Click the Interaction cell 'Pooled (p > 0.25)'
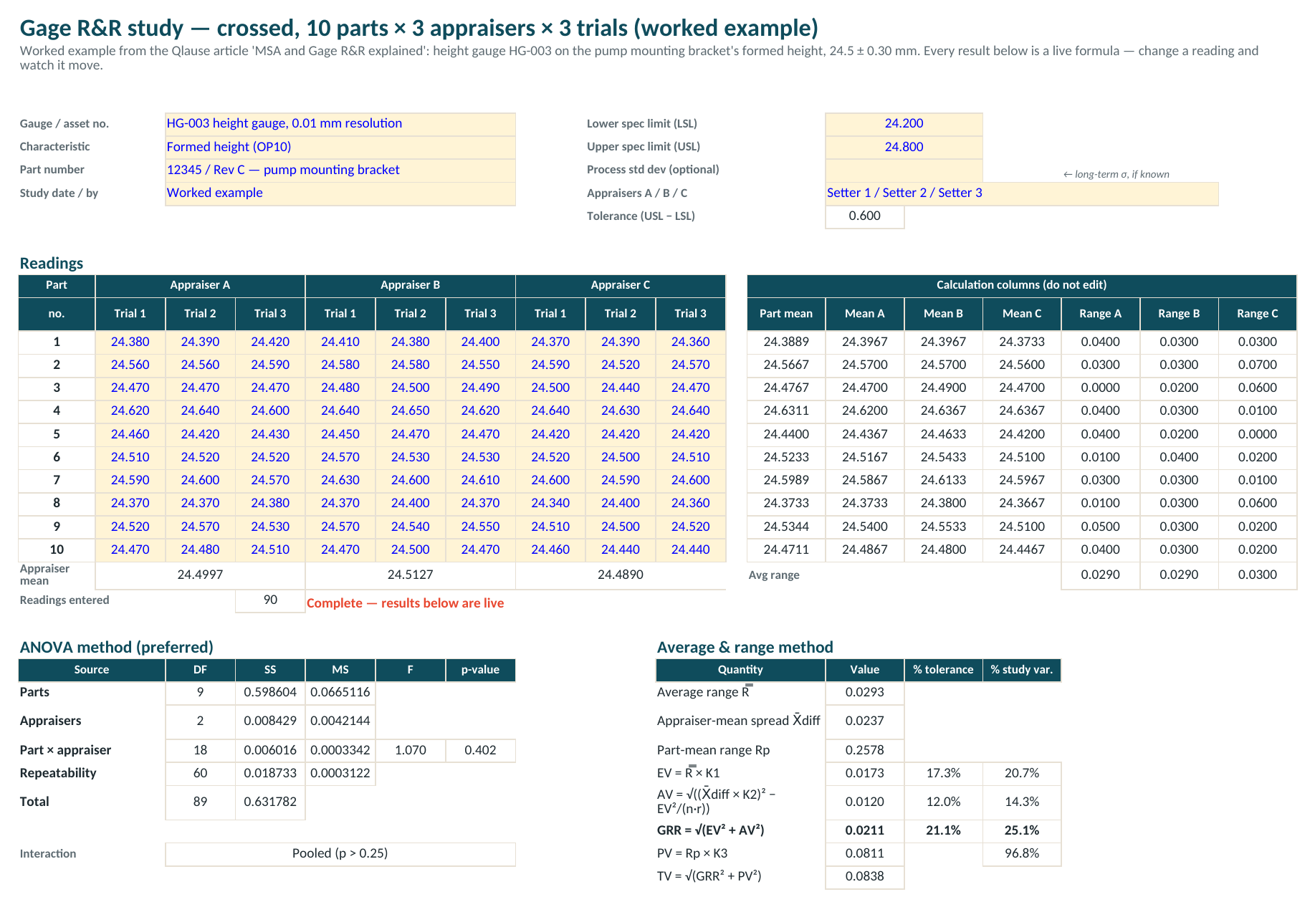Screen dimensions: 1315x907 pos(340,854)
